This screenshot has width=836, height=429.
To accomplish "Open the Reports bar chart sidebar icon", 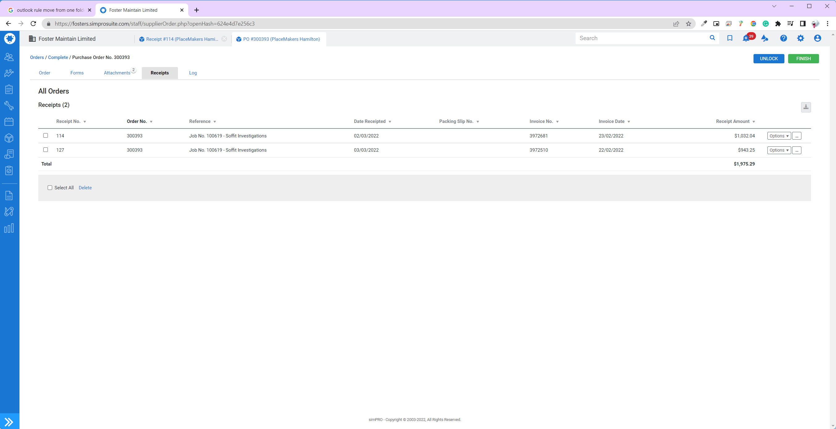I will pos(9,228).
